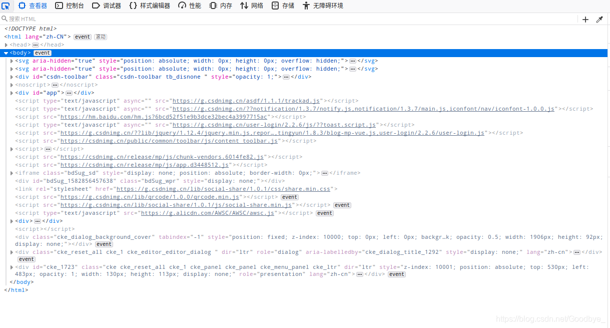Viewport: 610px width, 328px height.
Task: Open the 内存 memory tab
Action: click(x=220, y=6)
